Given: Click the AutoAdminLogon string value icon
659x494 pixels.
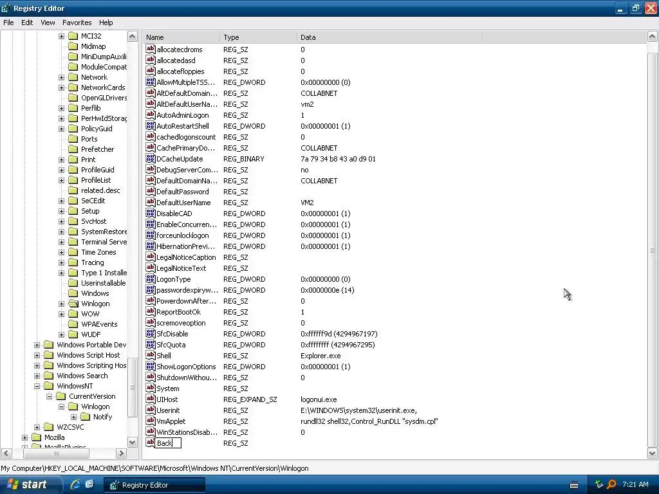Looking at the screenshot, I should pos(151,114).
